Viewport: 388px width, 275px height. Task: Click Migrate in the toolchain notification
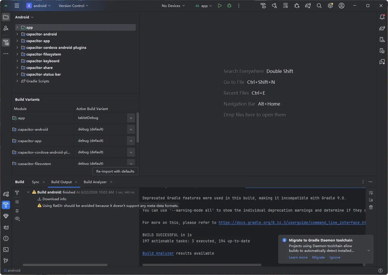[x=319, y=257]
